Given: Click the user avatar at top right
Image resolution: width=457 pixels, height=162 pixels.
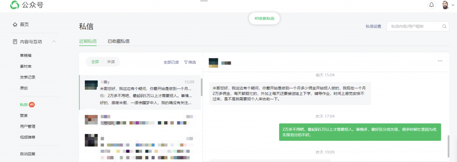Looking at the screenshot, I should [445, 5].
